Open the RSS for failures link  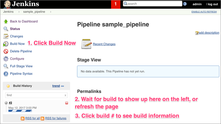[56, 118]
